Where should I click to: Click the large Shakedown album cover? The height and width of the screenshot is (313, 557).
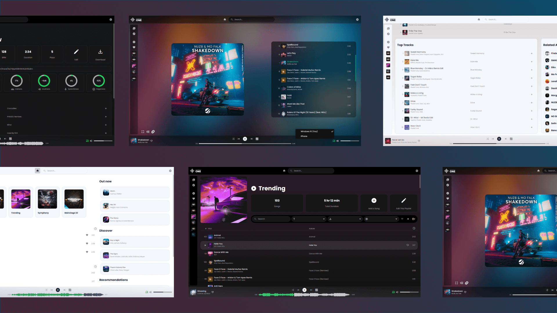pos(207,79)
